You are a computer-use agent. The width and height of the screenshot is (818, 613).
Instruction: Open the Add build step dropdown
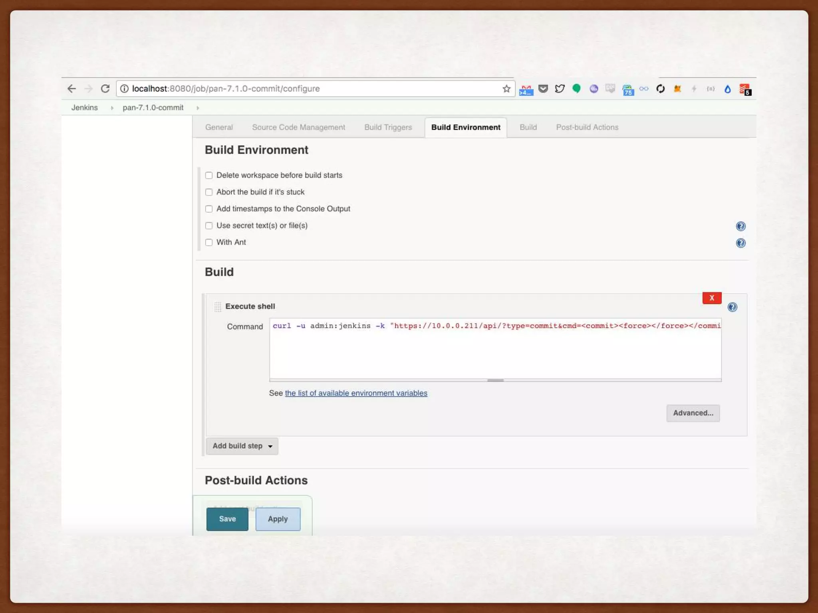pos(242,446)
